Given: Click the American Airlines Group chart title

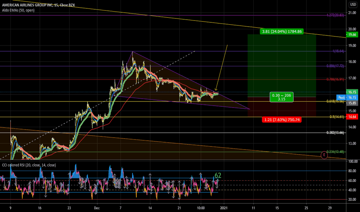Looking at the screenshot, I should click(x=38, y=5).
